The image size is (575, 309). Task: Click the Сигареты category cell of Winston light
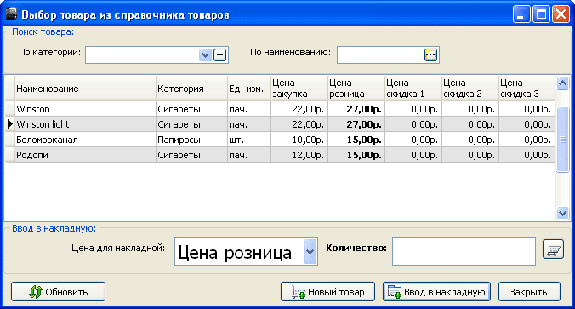[191, 124]
